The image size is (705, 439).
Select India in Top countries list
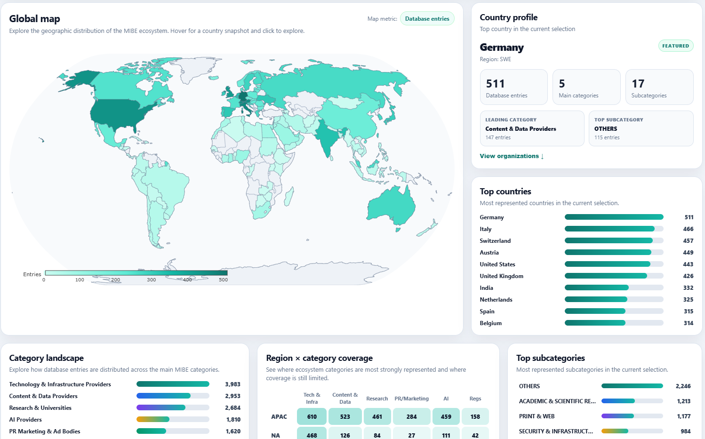point(586,287)
